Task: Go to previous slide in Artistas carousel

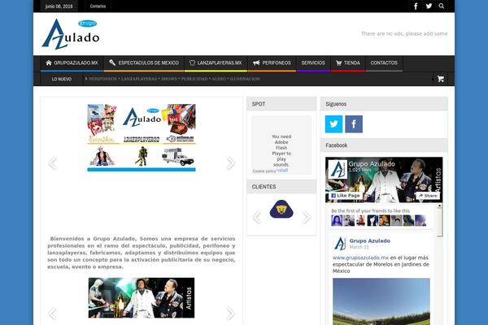Action: (53, 313)
